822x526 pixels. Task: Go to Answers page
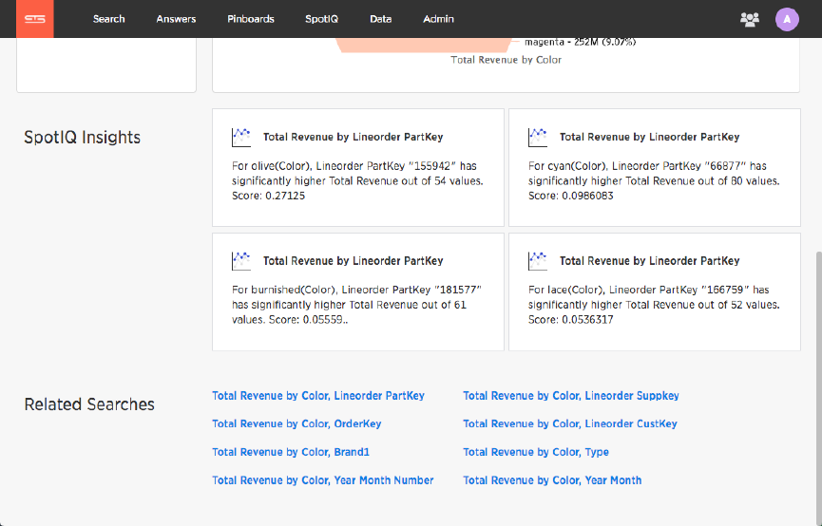click(176, 19)
